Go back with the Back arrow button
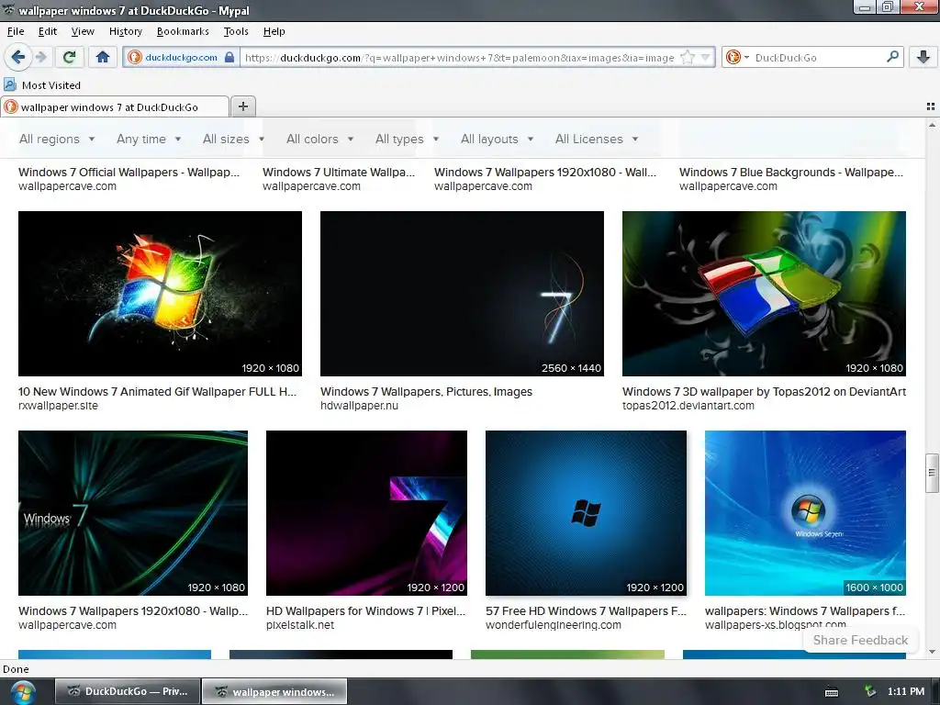 point(17,57)
